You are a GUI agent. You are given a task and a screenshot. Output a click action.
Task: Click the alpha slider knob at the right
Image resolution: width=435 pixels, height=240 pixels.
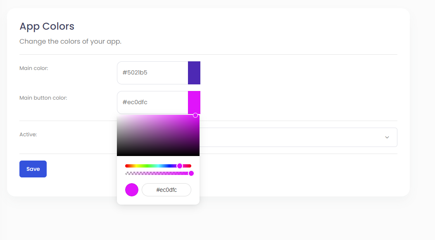191,173
